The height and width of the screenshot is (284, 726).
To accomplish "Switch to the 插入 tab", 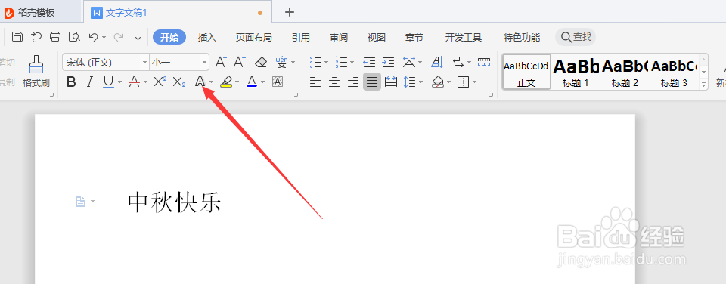I will click(207, 38).
